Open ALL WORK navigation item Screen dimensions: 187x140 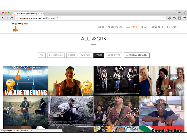131,27
